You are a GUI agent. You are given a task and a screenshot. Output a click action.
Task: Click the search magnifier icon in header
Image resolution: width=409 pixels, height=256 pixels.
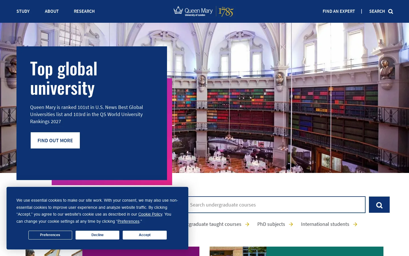coord(391,11)
